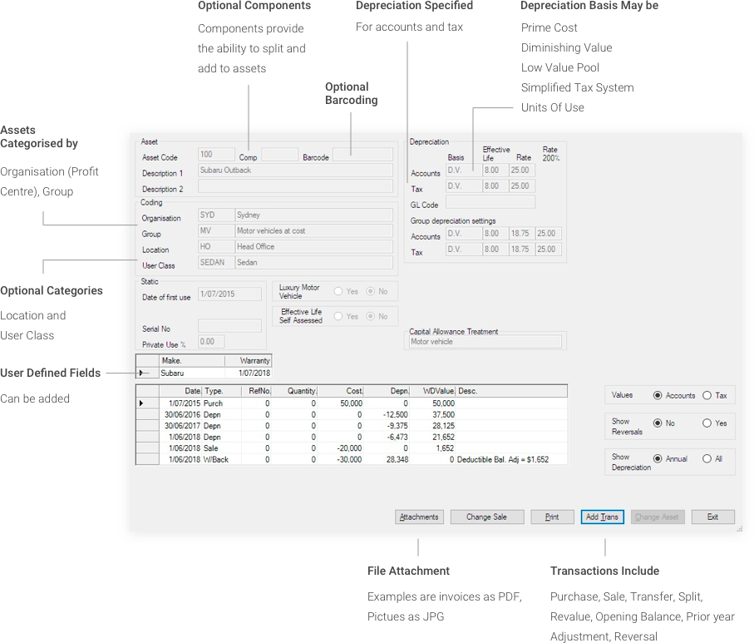Click the Change Asset button
The image size is (754, 643).
tap(658, 517)
